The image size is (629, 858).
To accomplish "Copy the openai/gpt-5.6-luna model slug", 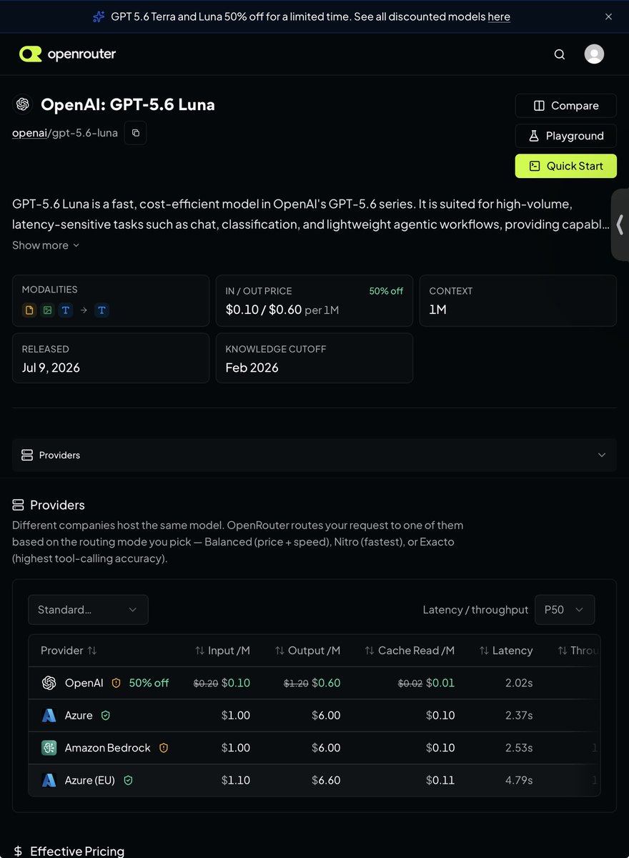I will [136, 133].
